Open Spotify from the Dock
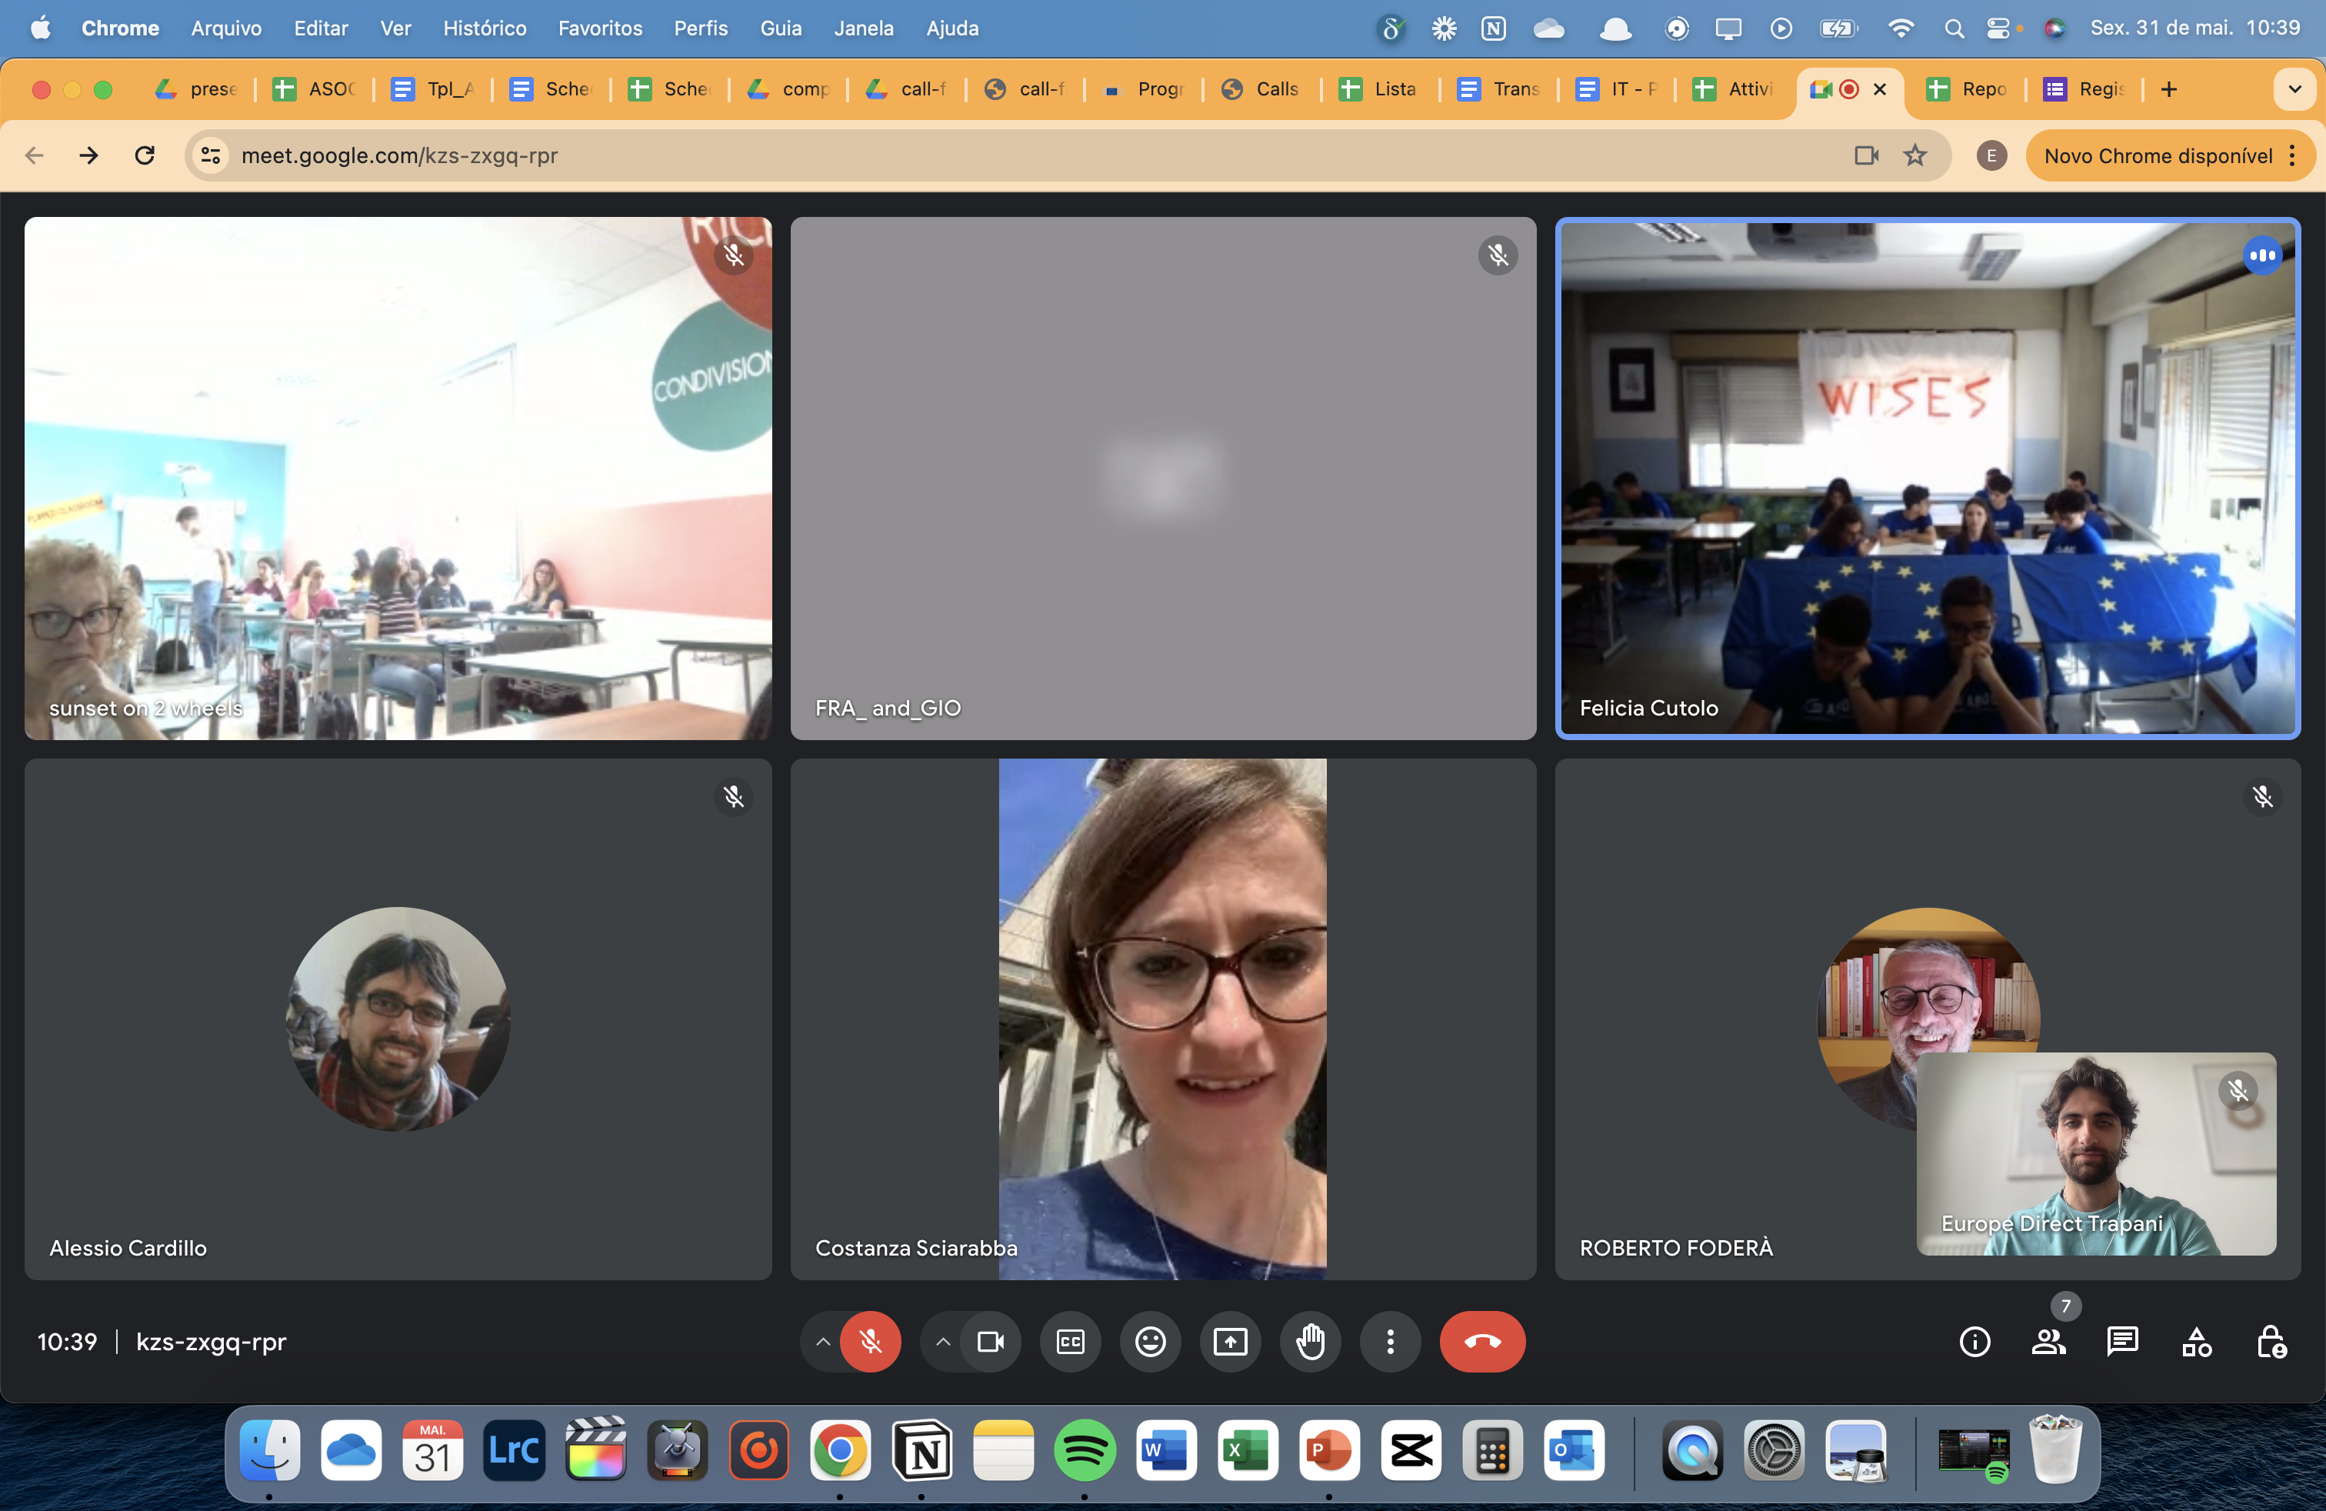The height and width of the screenshot is (1511, 2326). [1085, 1452]
